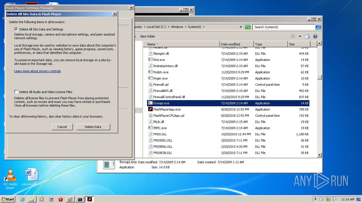
Task: Click the Search System32 input field
Action: 284,27
